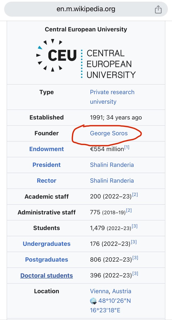Viewport: 172px width, 320px height.
Task: Open the Postgraduates link
Action: click(47, 259)
